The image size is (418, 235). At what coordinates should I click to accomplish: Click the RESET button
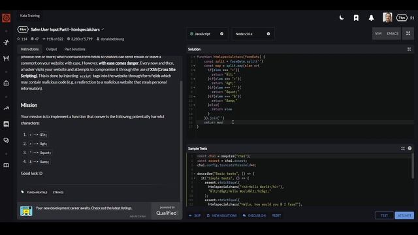click(x=276, y=215)
